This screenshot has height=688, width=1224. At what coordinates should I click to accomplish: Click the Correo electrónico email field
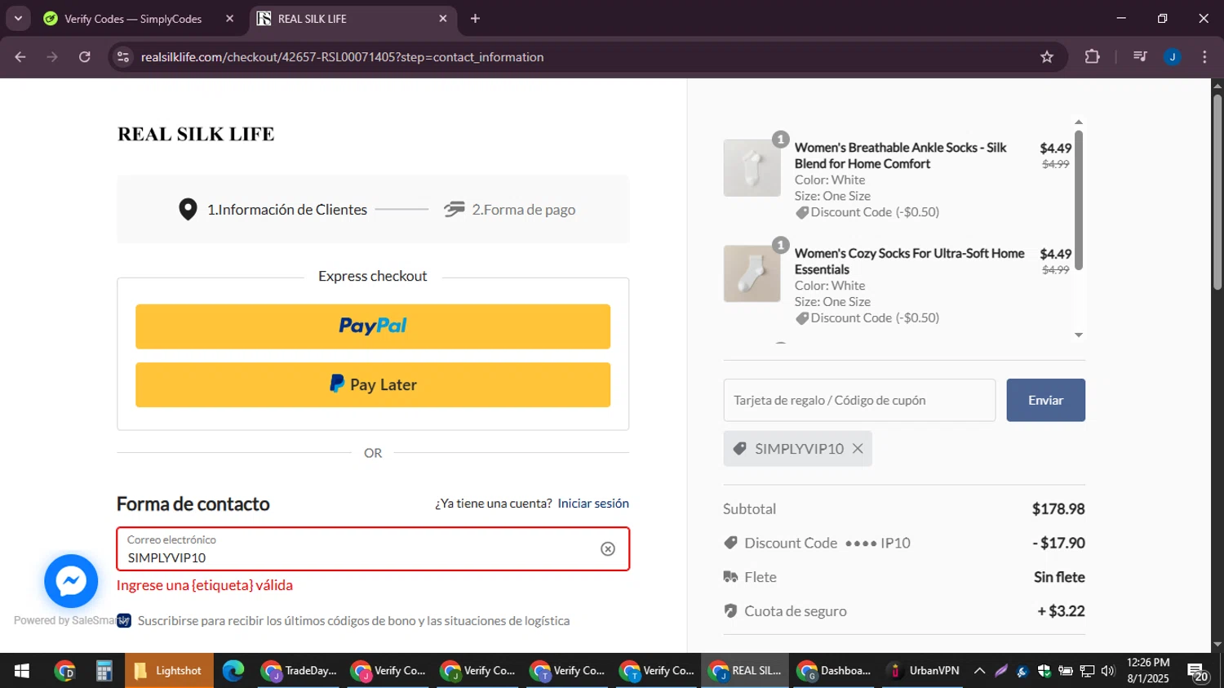(x=373, y=549)
